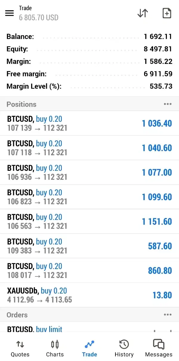Tap the new order document icon

[x=167, y=13]
